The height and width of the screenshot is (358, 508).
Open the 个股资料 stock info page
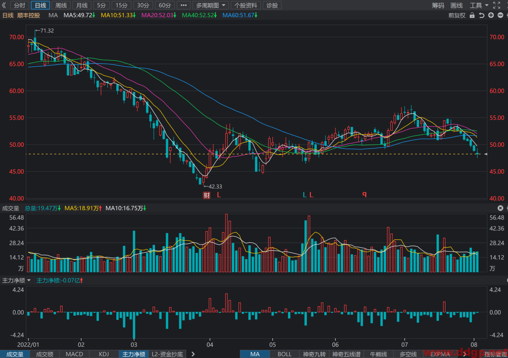[246, 5]
